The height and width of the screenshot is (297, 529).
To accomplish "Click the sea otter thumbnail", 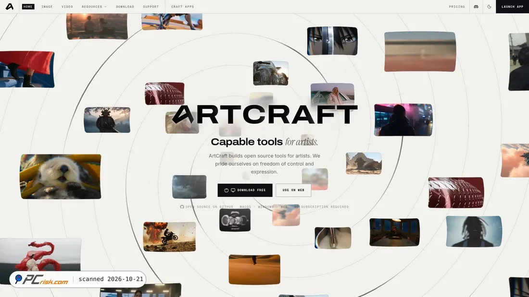I will pyautogui.click(x=61, y=177).
